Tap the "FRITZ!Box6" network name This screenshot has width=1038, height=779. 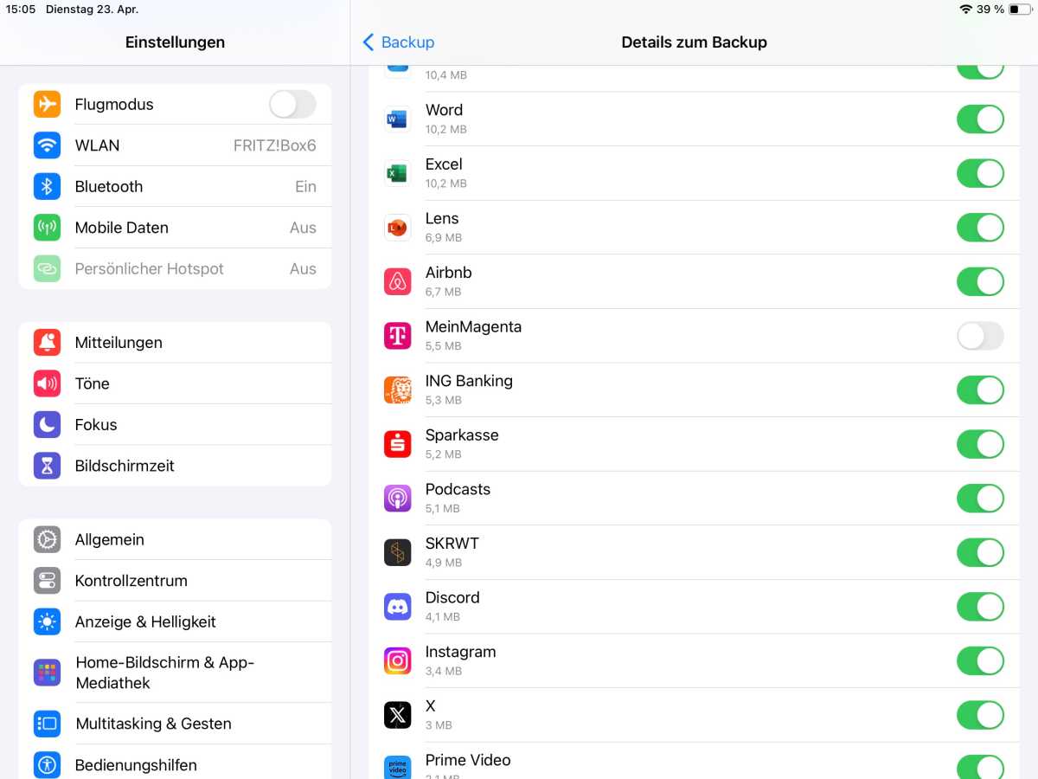[275, 145]
